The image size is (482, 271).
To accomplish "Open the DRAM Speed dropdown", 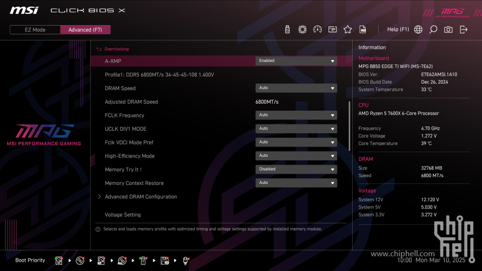I will 296,88.
